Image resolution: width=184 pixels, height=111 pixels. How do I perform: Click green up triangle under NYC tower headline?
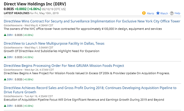tap(5, 35)
